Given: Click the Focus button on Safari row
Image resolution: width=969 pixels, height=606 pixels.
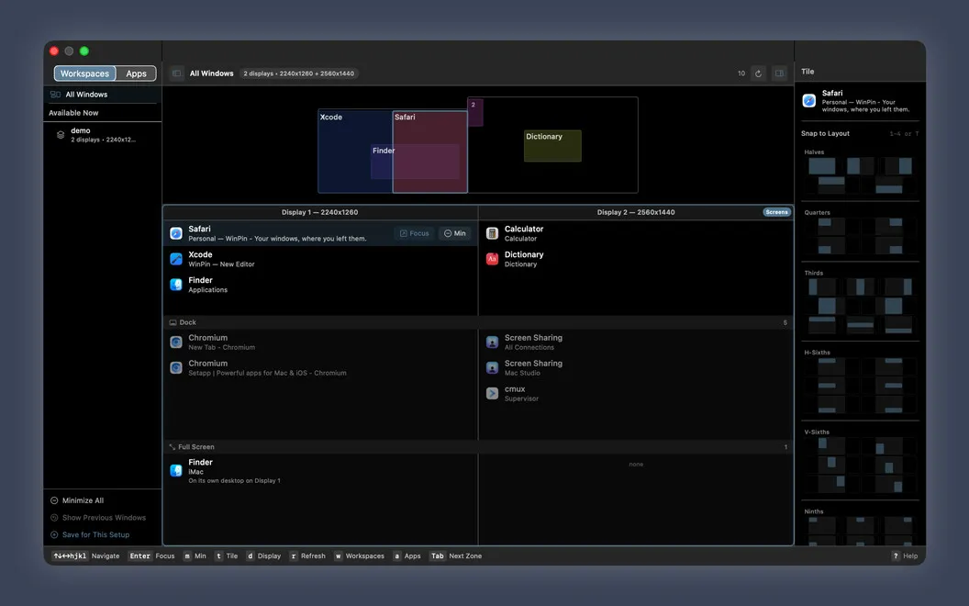Looking at the screenshot, I should point(414,233).
